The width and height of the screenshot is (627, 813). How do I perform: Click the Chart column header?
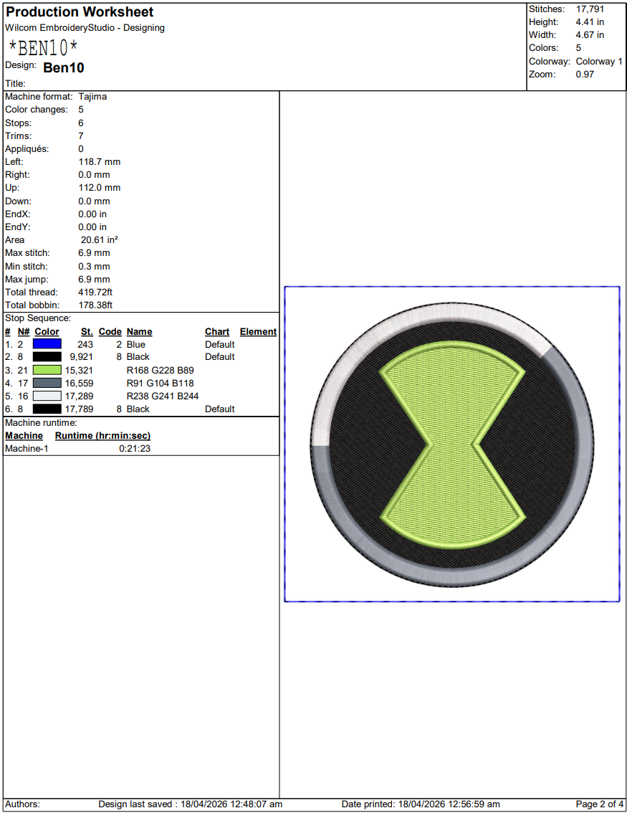217,332
